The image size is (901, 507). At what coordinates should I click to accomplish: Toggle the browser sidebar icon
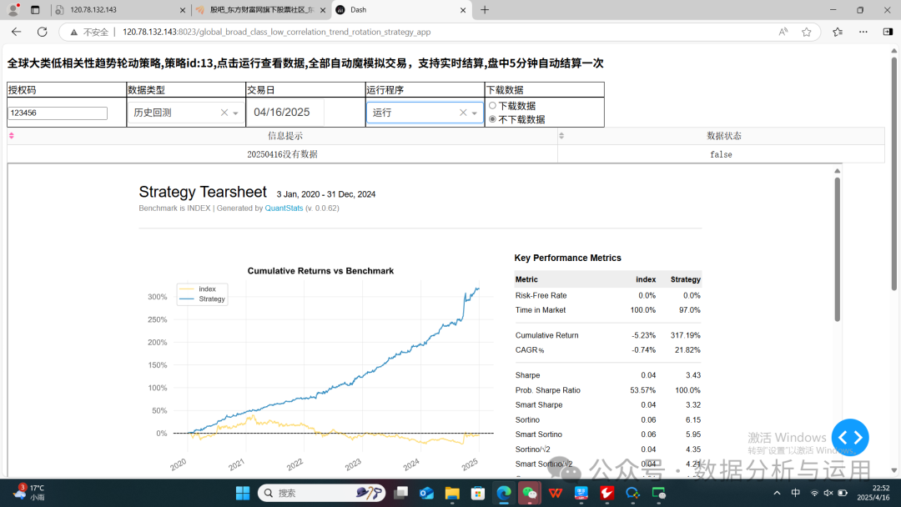[888, 33]
